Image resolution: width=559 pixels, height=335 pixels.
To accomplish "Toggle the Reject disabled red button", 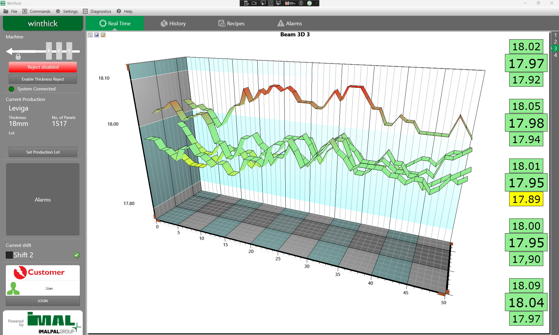I will click(x=43, y=67).
